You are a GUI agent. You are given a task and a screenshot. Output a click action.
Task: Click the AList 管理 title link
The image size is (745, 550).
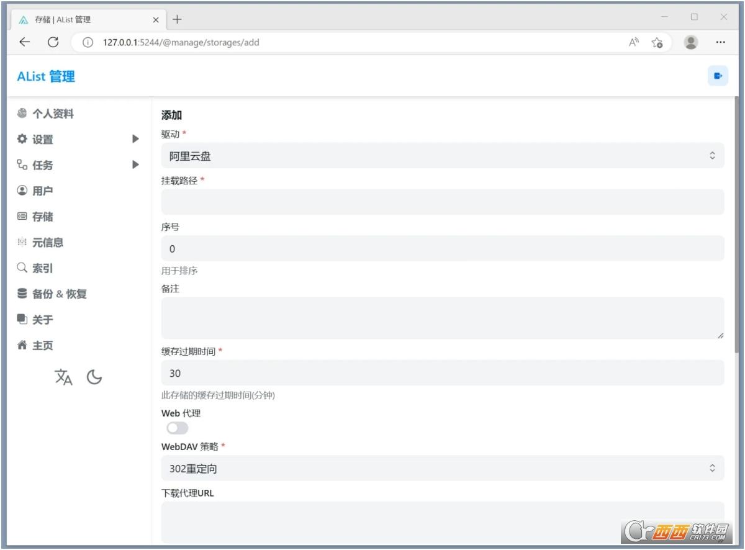(x=46, y=76)
